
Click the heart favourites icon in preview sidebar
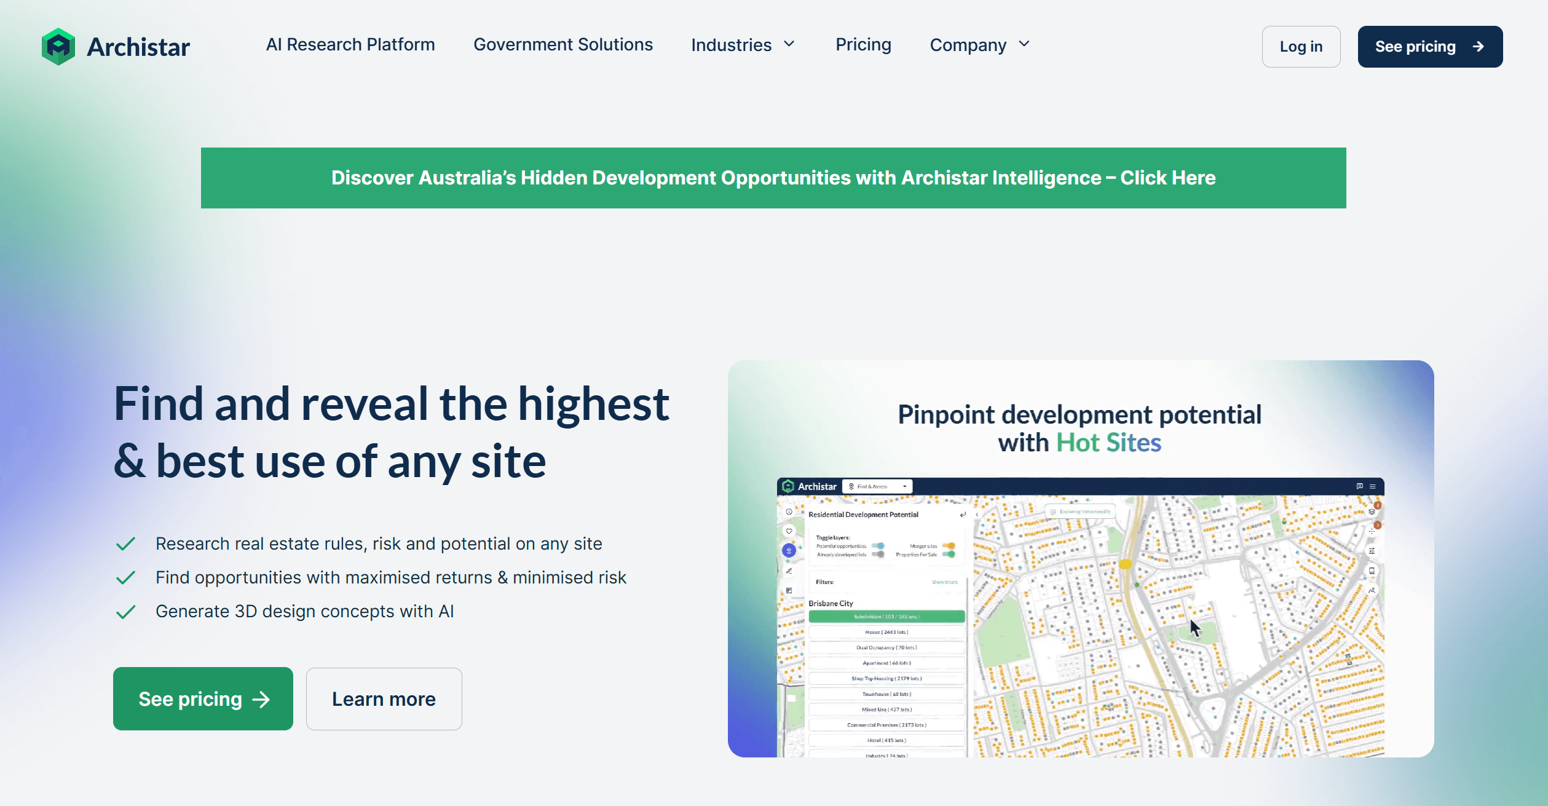789,531
